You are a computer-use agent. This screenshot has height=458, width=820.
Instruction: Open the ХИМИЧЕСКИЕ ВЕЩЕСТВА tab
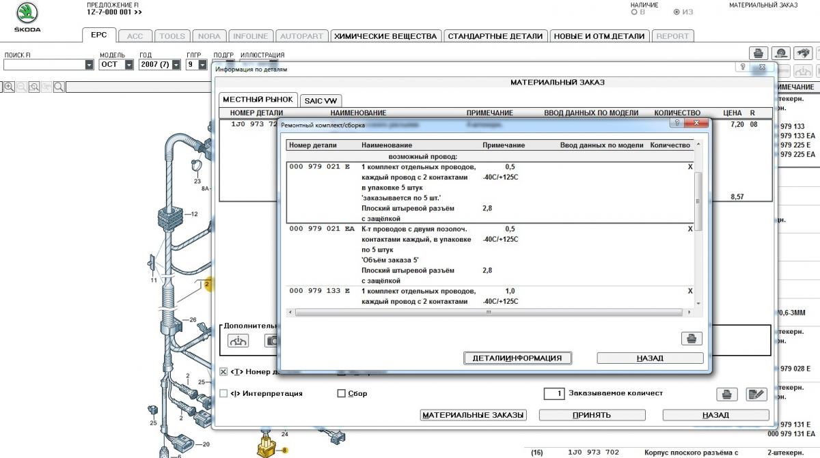point(385,36)
